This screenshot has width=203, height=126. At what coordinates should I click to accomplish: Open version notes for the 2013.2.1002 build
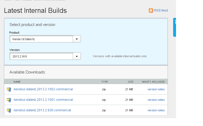(x=156, y=89)
